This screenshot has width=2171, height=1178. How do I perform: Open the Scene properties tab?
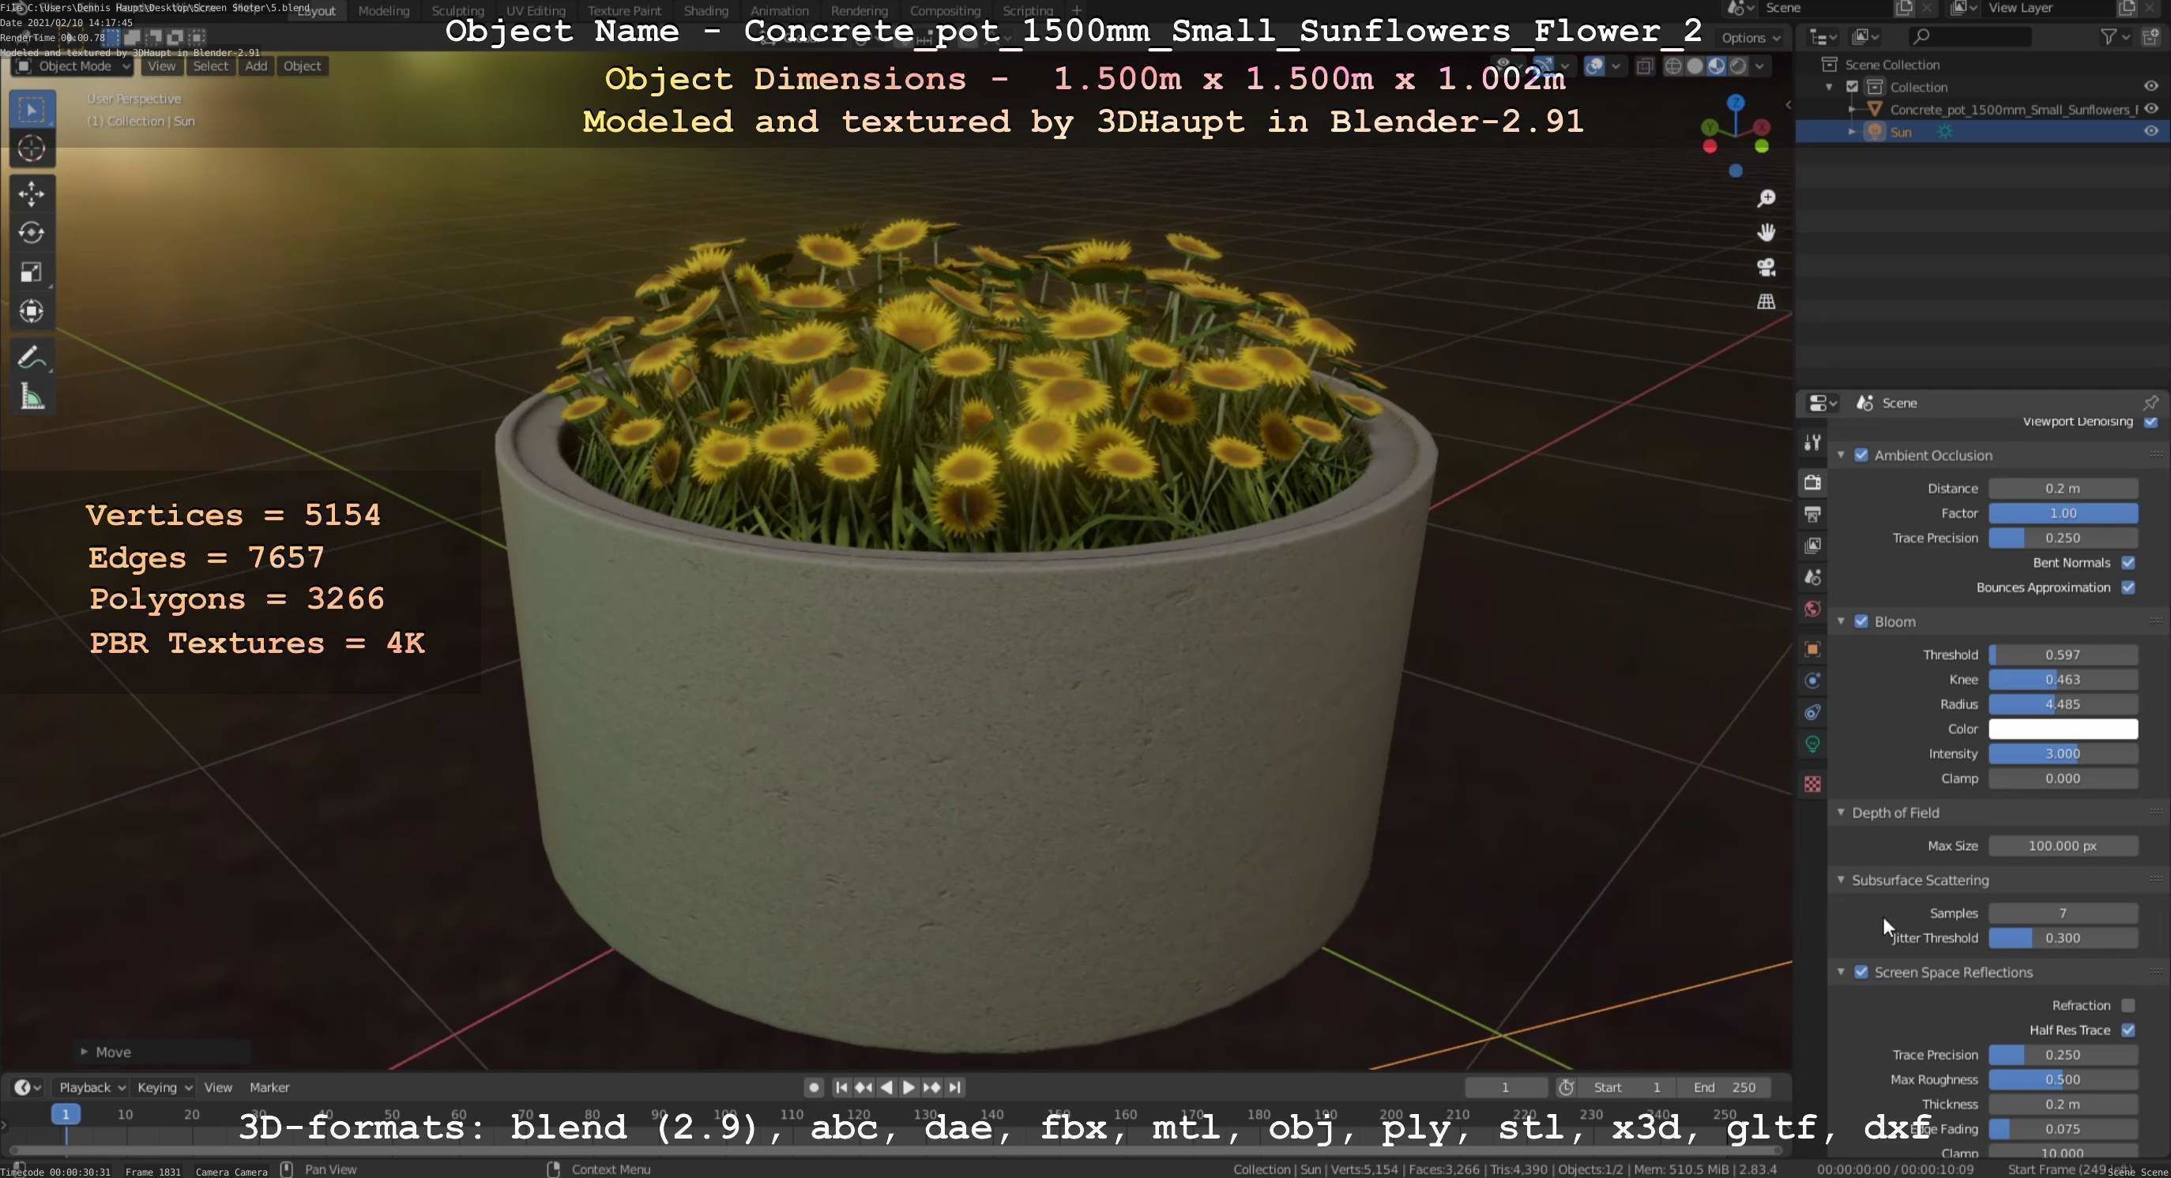click(x=1813, y=578)
